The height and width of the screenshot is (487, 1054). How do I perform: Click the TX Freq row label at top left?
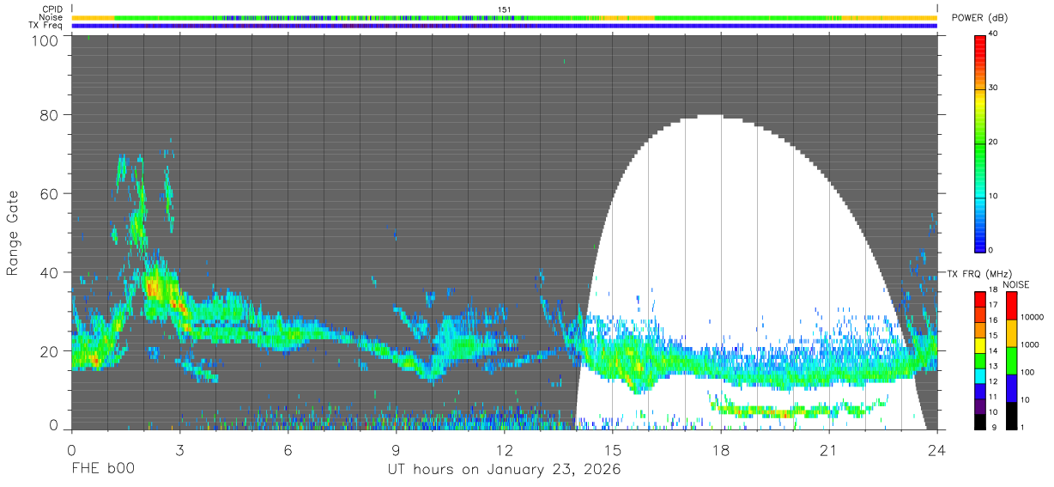coord(45,26)
